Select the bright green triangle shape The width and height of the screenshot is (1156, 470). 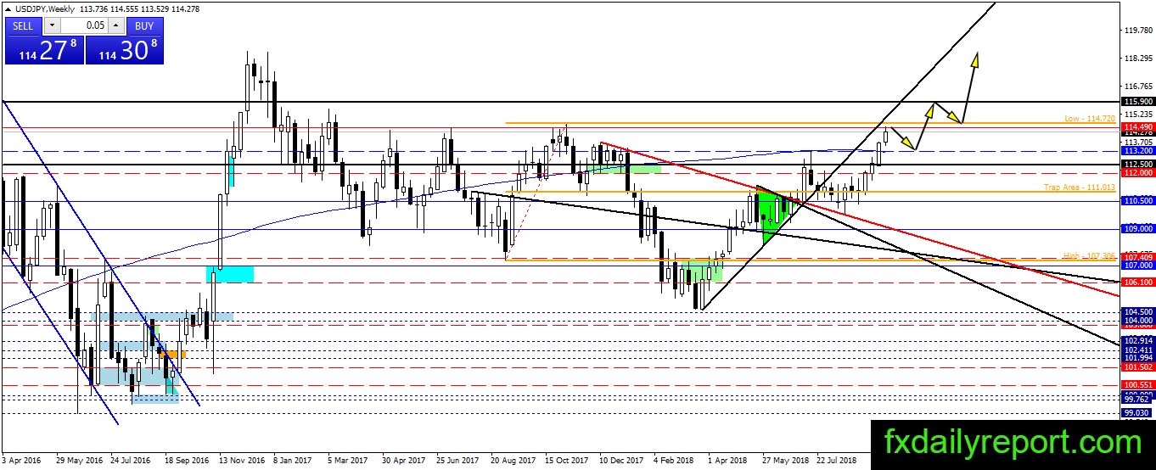[774, 214]
